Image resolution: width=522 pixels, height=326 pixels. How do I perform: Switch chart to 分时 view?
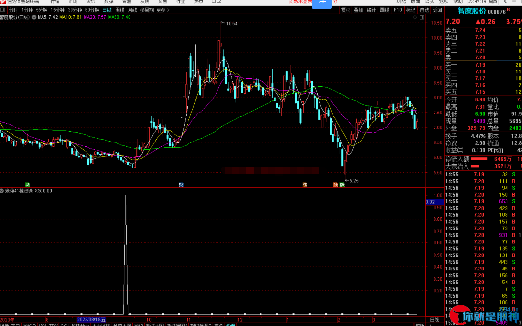click(x=14, y=10)
